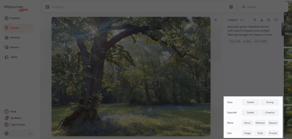Use this image's Style

click(260, 133)
